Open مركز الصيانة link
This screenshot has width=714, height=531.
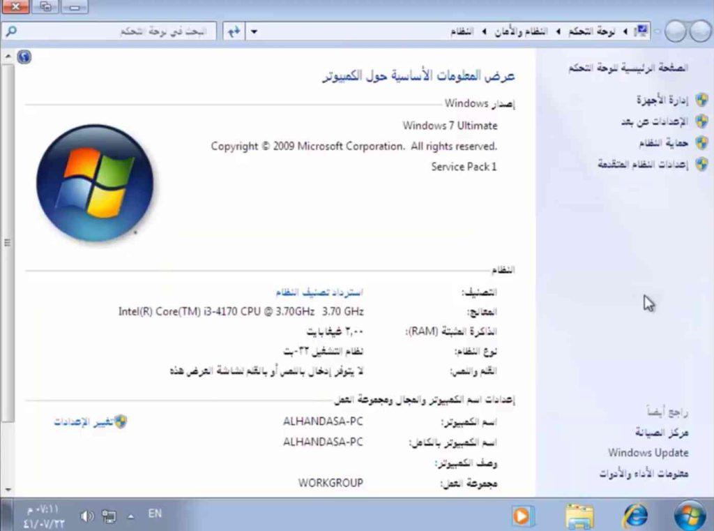tap(662, 432)
